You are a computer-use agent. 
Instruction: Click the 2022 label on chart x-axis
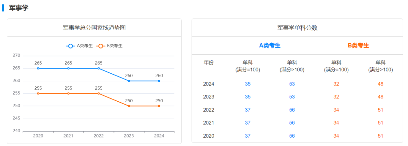(99, 136)
